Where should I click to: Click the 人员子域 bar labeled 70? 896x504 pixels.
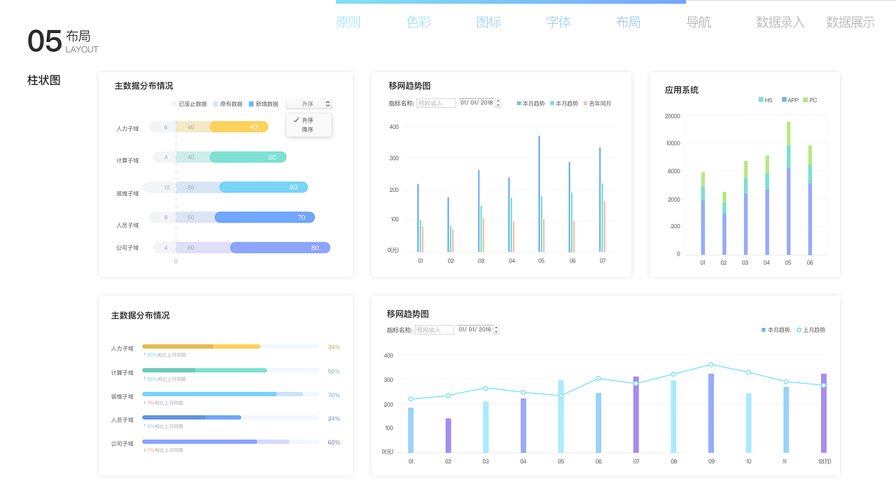tap(265, 217)
